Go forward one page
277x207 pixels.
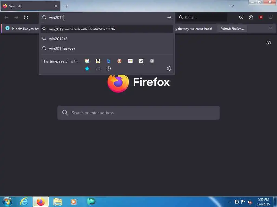16,18
